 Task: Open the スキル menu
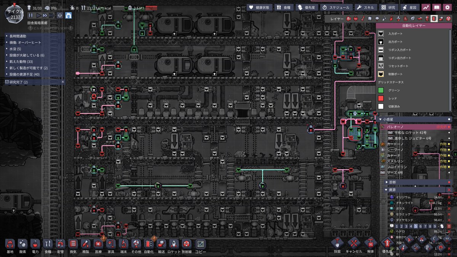pyautogui.click(x=366, y=7)
